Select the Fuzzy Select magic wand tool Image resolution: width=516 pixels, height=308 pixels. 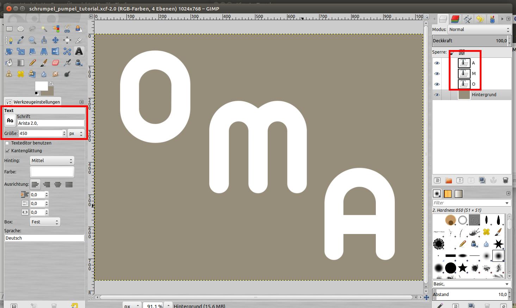point(44,29)
